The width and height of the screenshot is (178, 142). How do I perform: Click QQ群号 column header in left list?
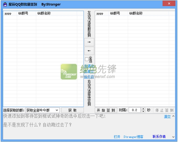click(26, 13)
